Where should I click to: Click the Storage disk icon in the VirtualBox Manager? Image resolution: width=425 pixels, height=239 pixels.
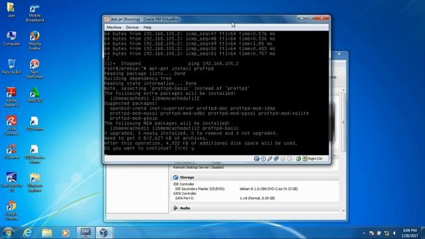click(x=175, y=177)
